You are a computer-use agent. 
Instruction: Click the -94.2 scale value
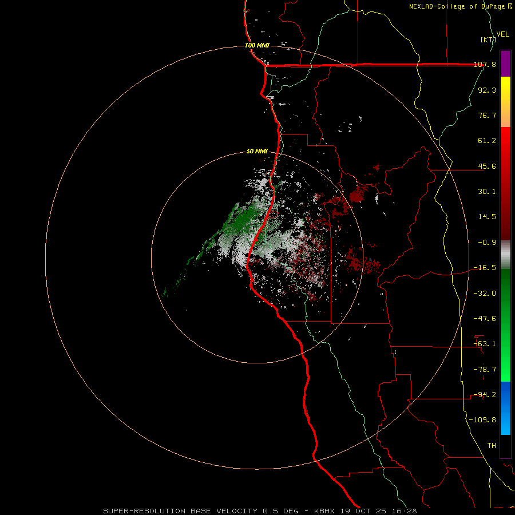click(485, 395)
